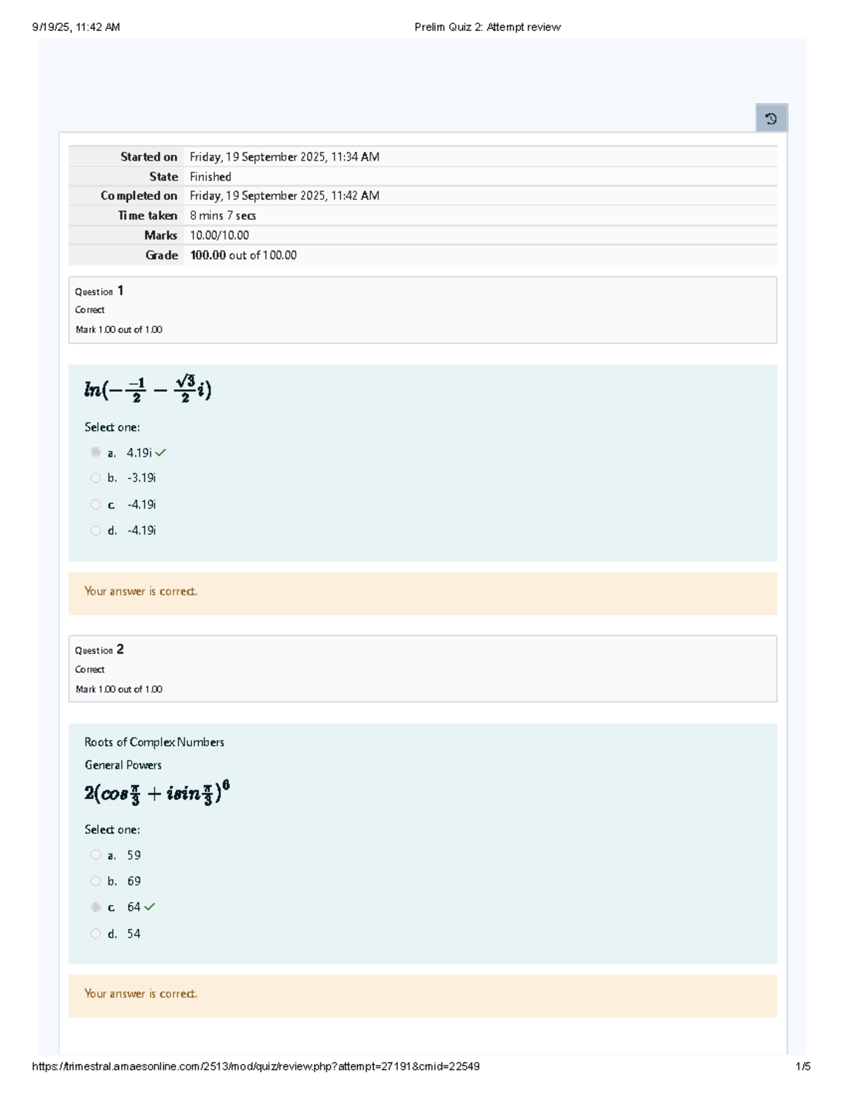Click the Time taken 8 mins 7 secs row
Image resolution: width=845 pixels, height=1093 pixels.
423,215
